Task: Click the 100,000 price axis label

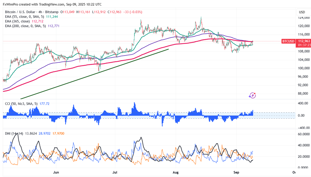Action: click(304, 68)
